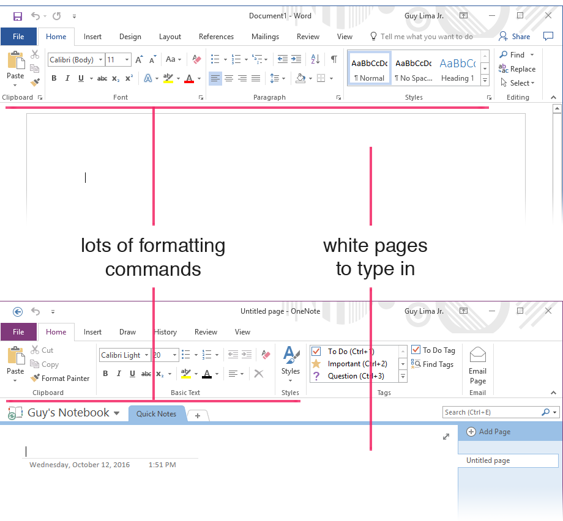Open the Mailings tab in Word
The height and width of the screenshot is (521, 563).
point(265,37)
